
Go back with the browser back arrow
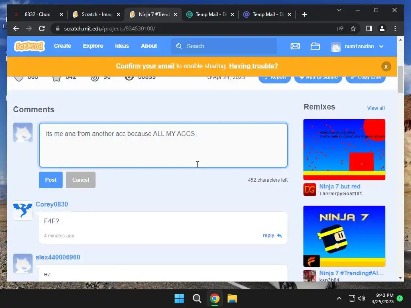tap(16, 28)
